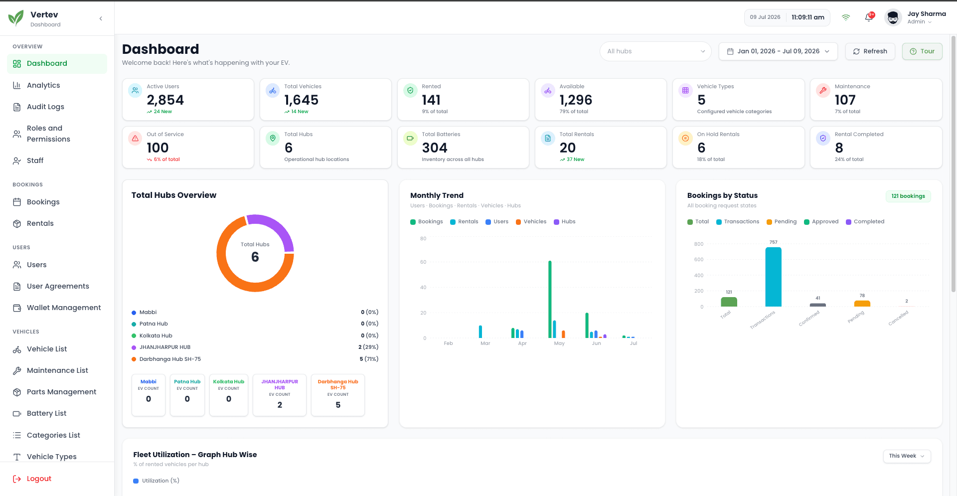Viewport: 957px width, 496px height.
Task: Toggle the Vehicles series in Monthly Trend legend
Action: 531,222
